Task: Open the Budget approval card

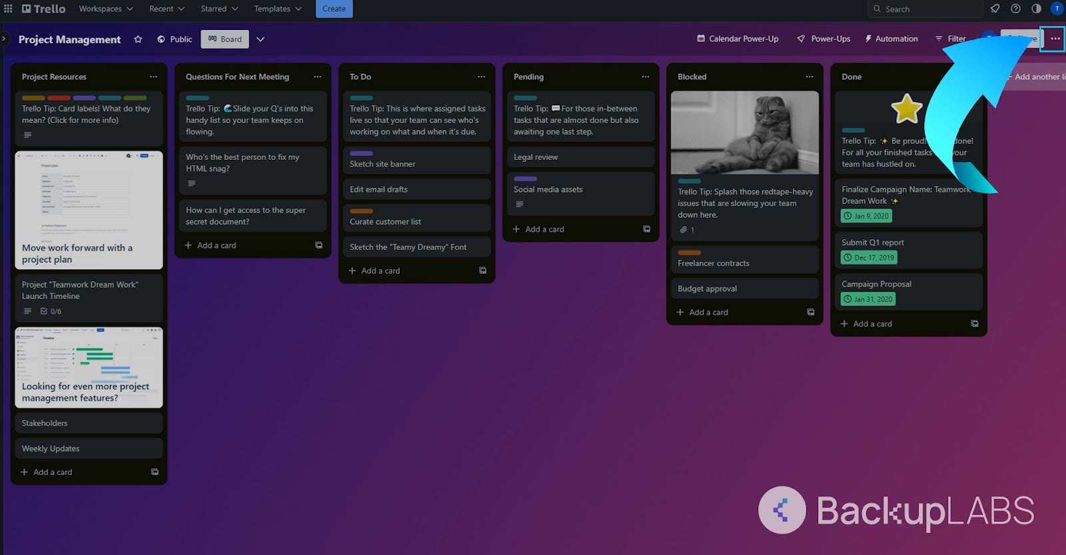Action: coord(744,288)
